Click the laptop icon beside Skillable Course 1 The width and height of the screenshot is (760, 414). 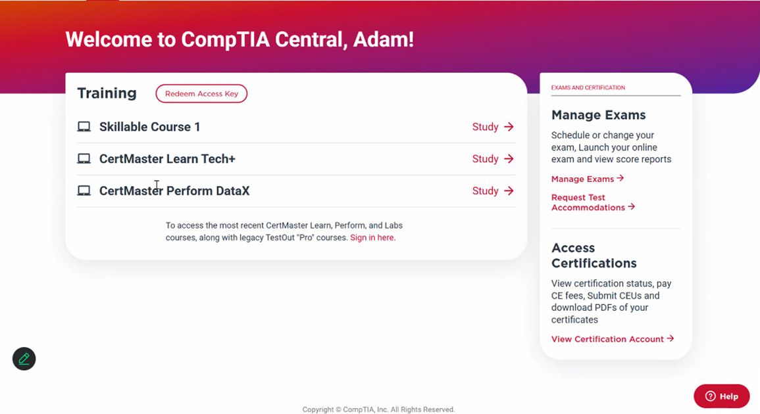pos(84,127)
